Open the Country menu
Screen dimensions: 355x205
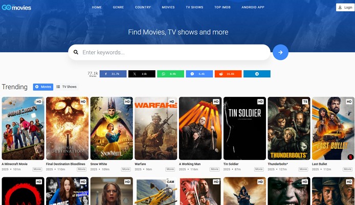click(x=143, y=7)
